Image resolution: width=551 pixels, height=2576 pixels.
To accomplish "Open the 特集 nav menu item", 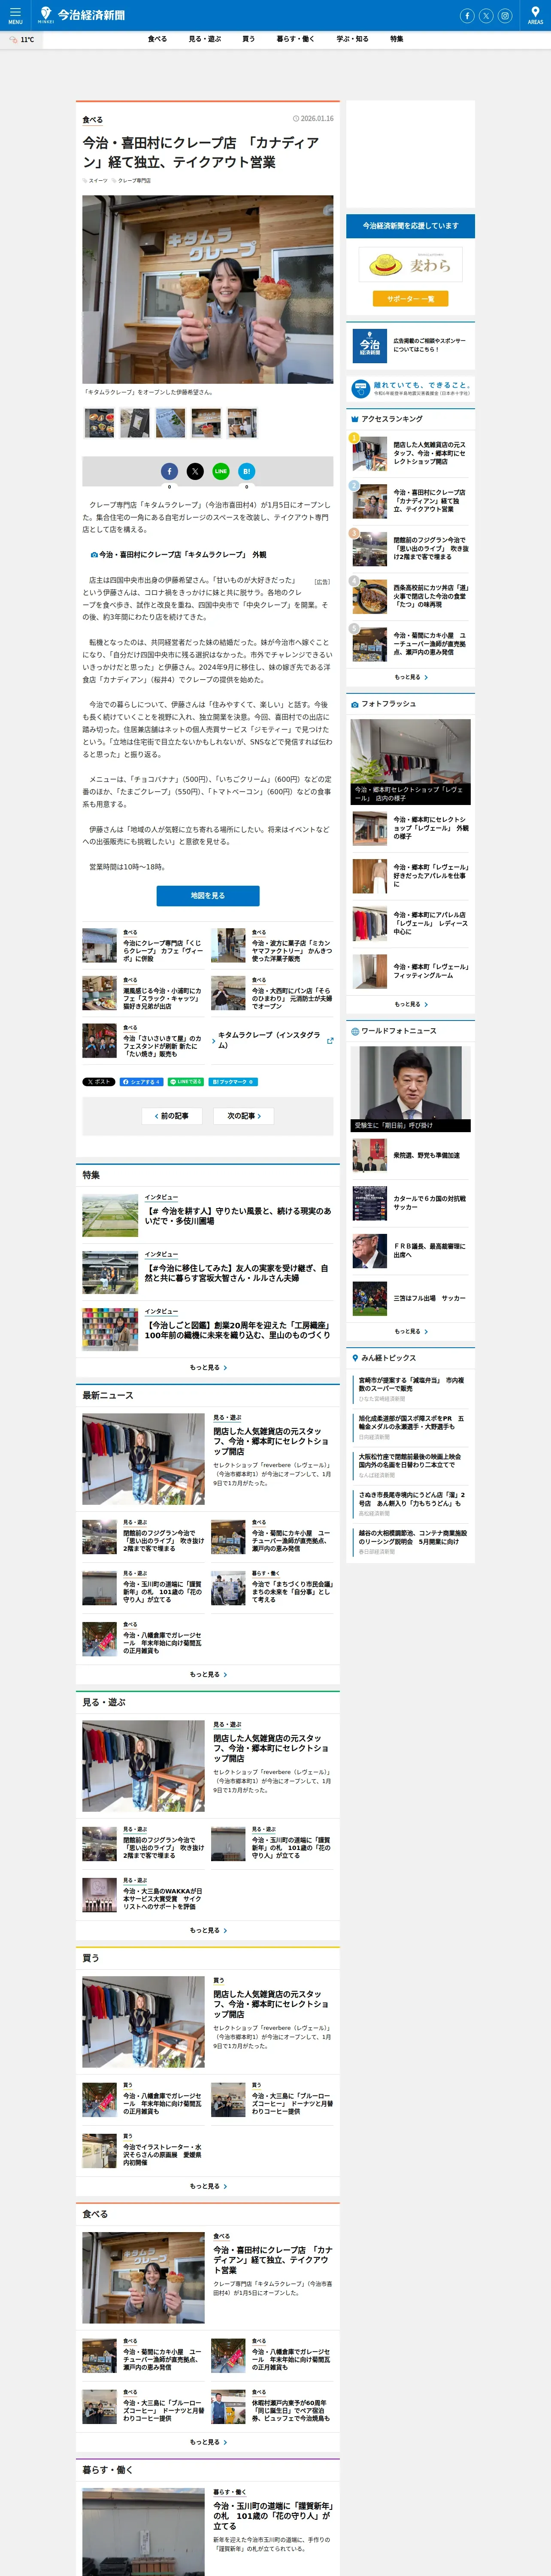I will (x=397, y=39).
